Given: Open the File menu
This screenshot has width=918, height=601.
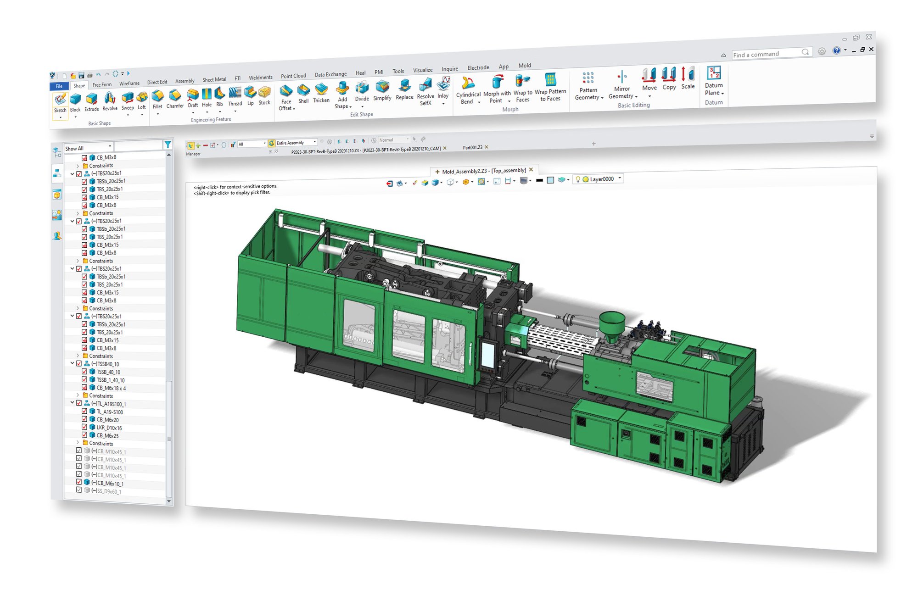Looking at the screenshot, I should point(59,86).
